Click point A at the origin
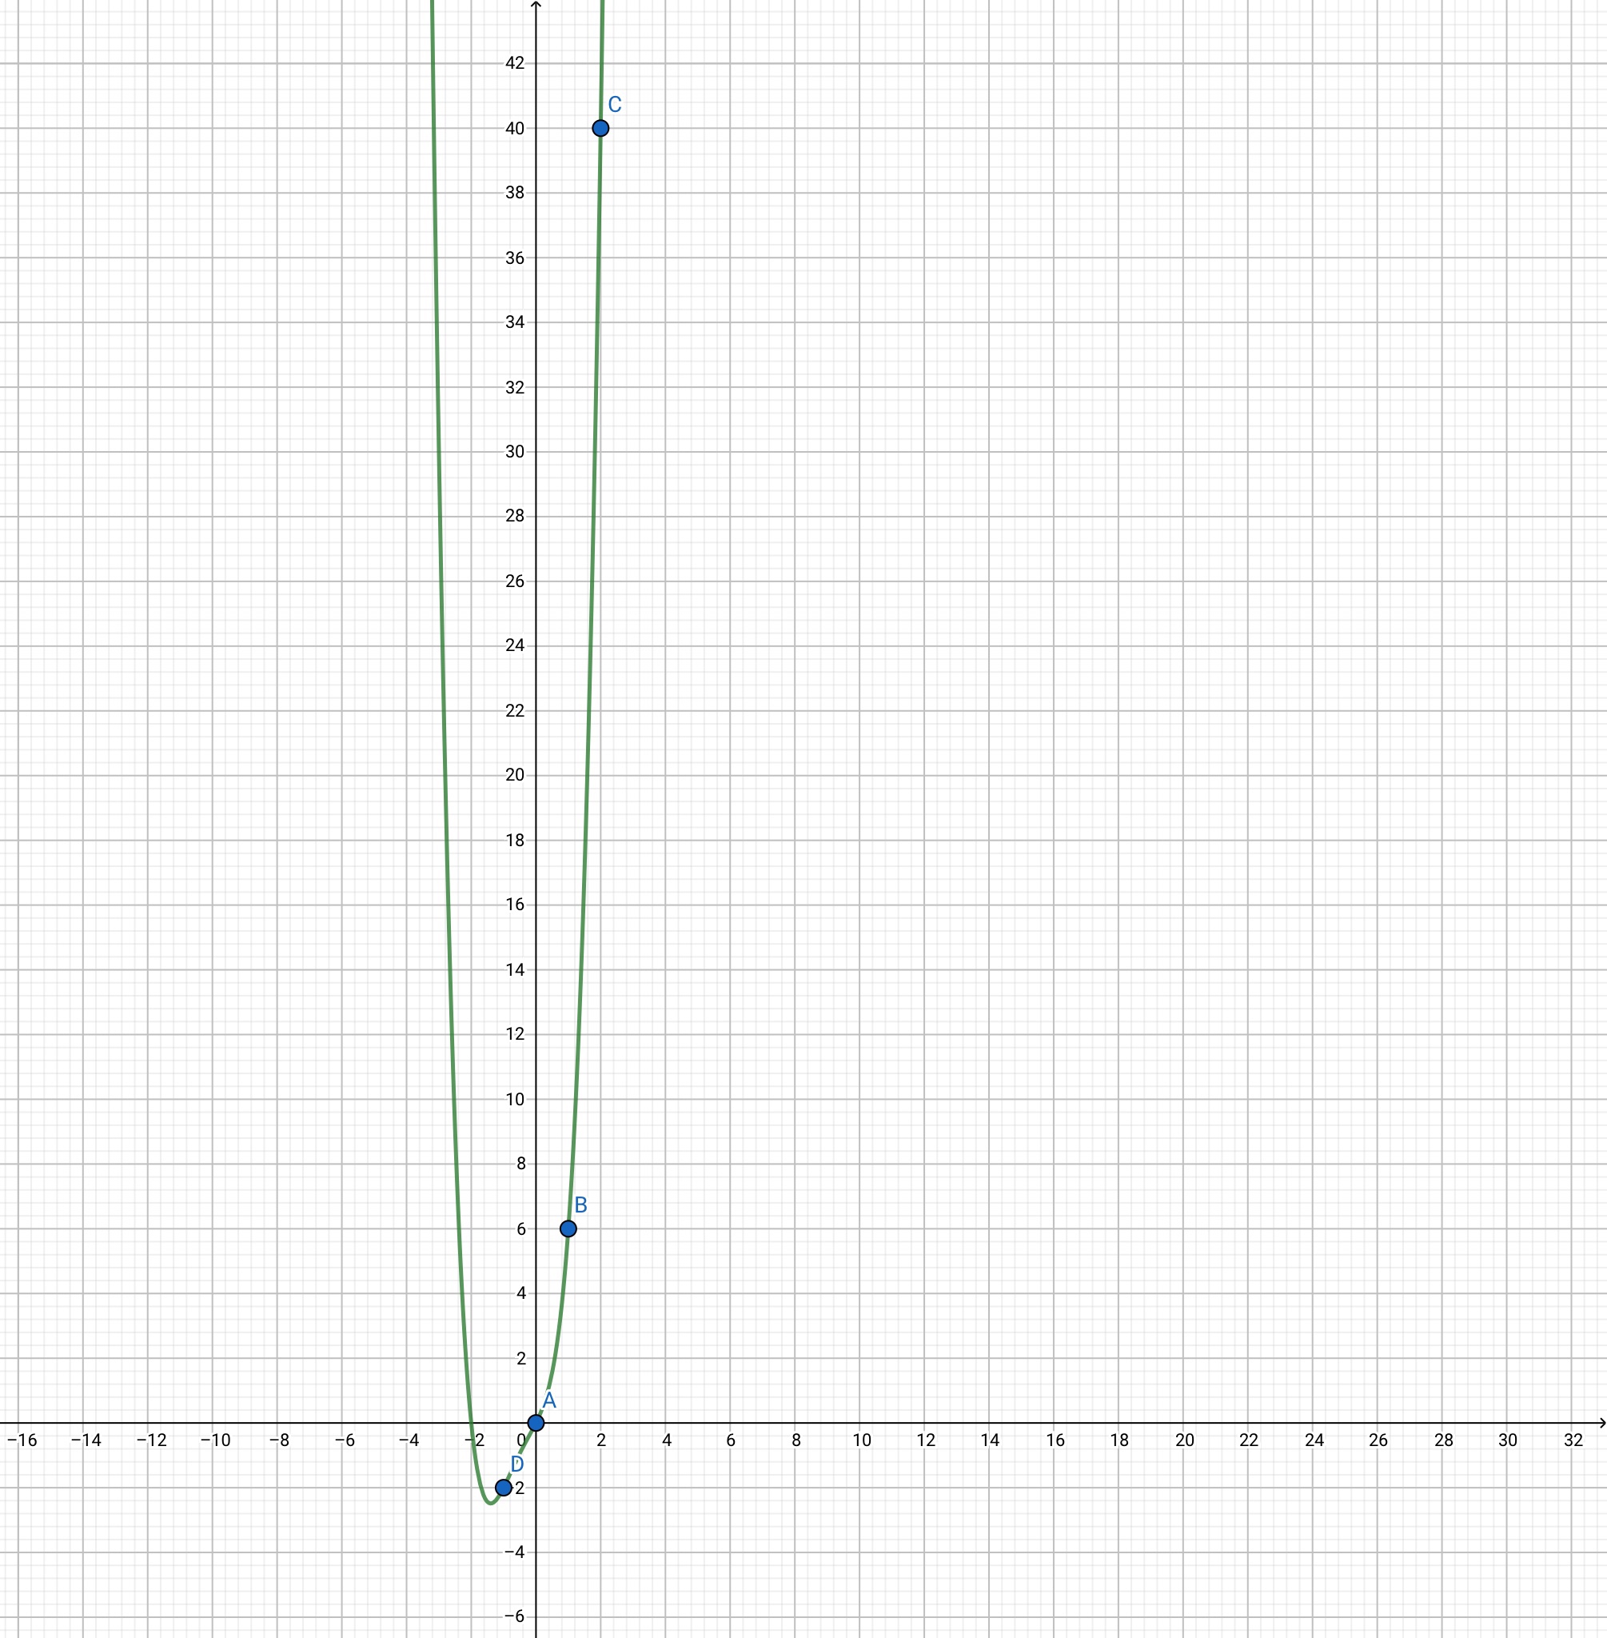Viewport: 1607px width, 1638px height. [x=536, y=1423]
